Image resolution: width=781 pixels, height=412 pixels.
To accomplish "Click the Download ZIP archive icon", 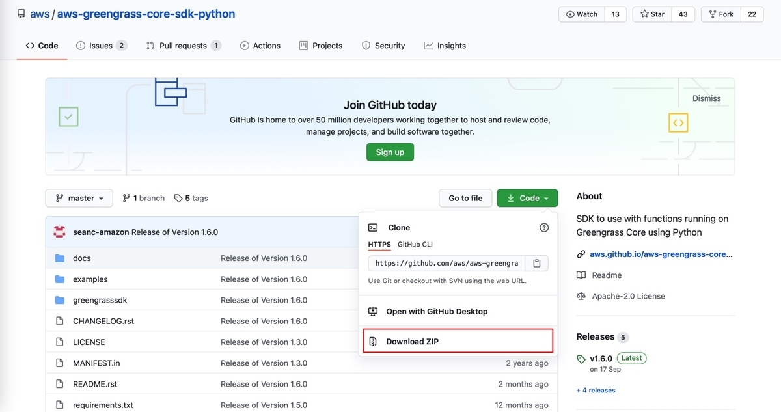I will [x=374, y=342].
